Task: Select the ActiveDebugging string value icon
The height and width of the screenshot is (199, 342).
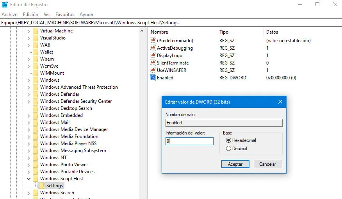Action: (153, 48)
